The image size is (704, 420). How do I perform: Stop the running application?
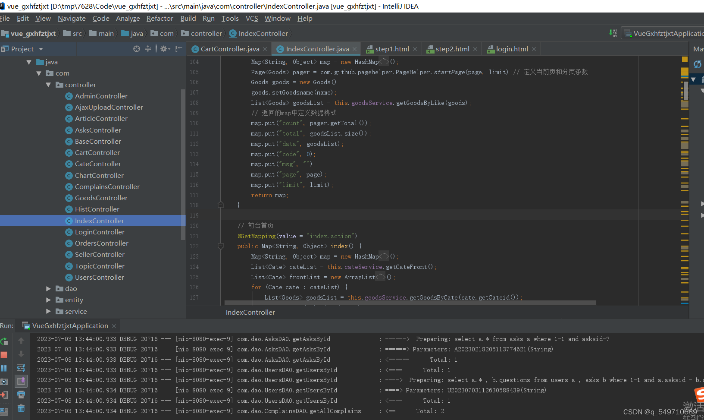tap(4, 354)
